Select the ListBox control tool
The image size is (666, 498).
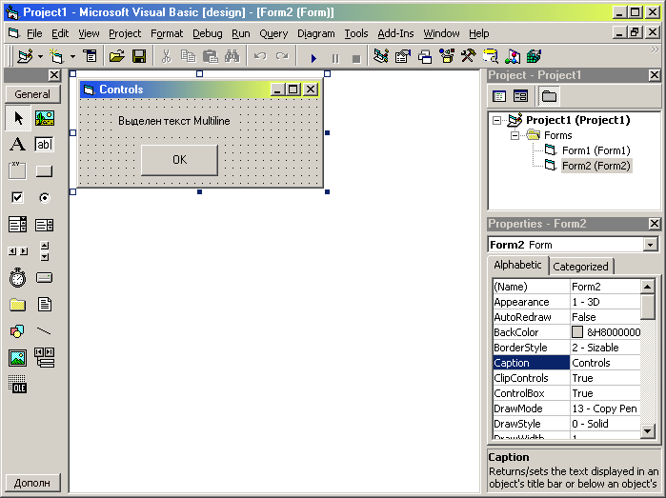tap(44, 224)
